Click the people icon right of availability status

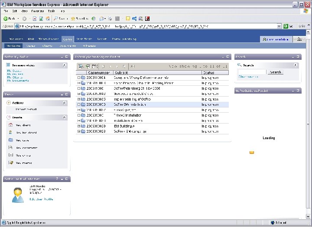click(299, 39)
